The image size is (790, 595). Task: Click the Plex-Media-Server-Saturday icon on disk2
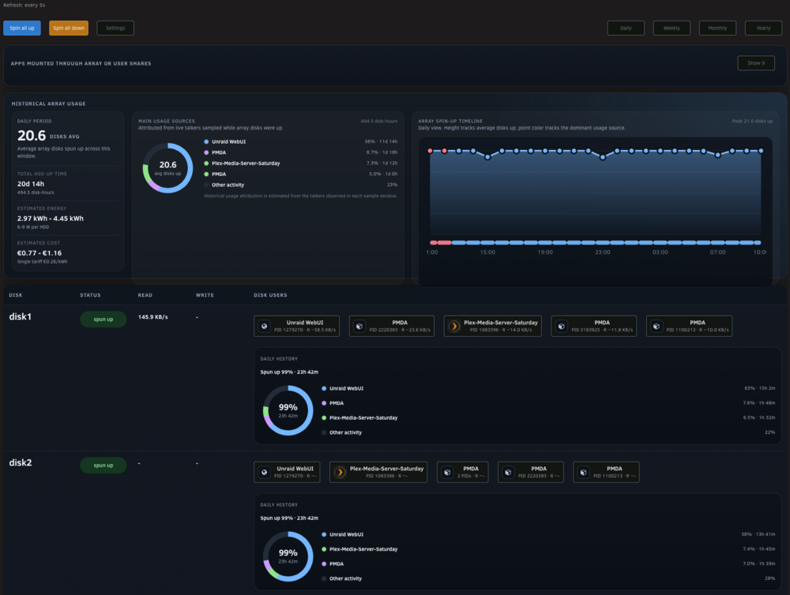click(x=340, y=472)
